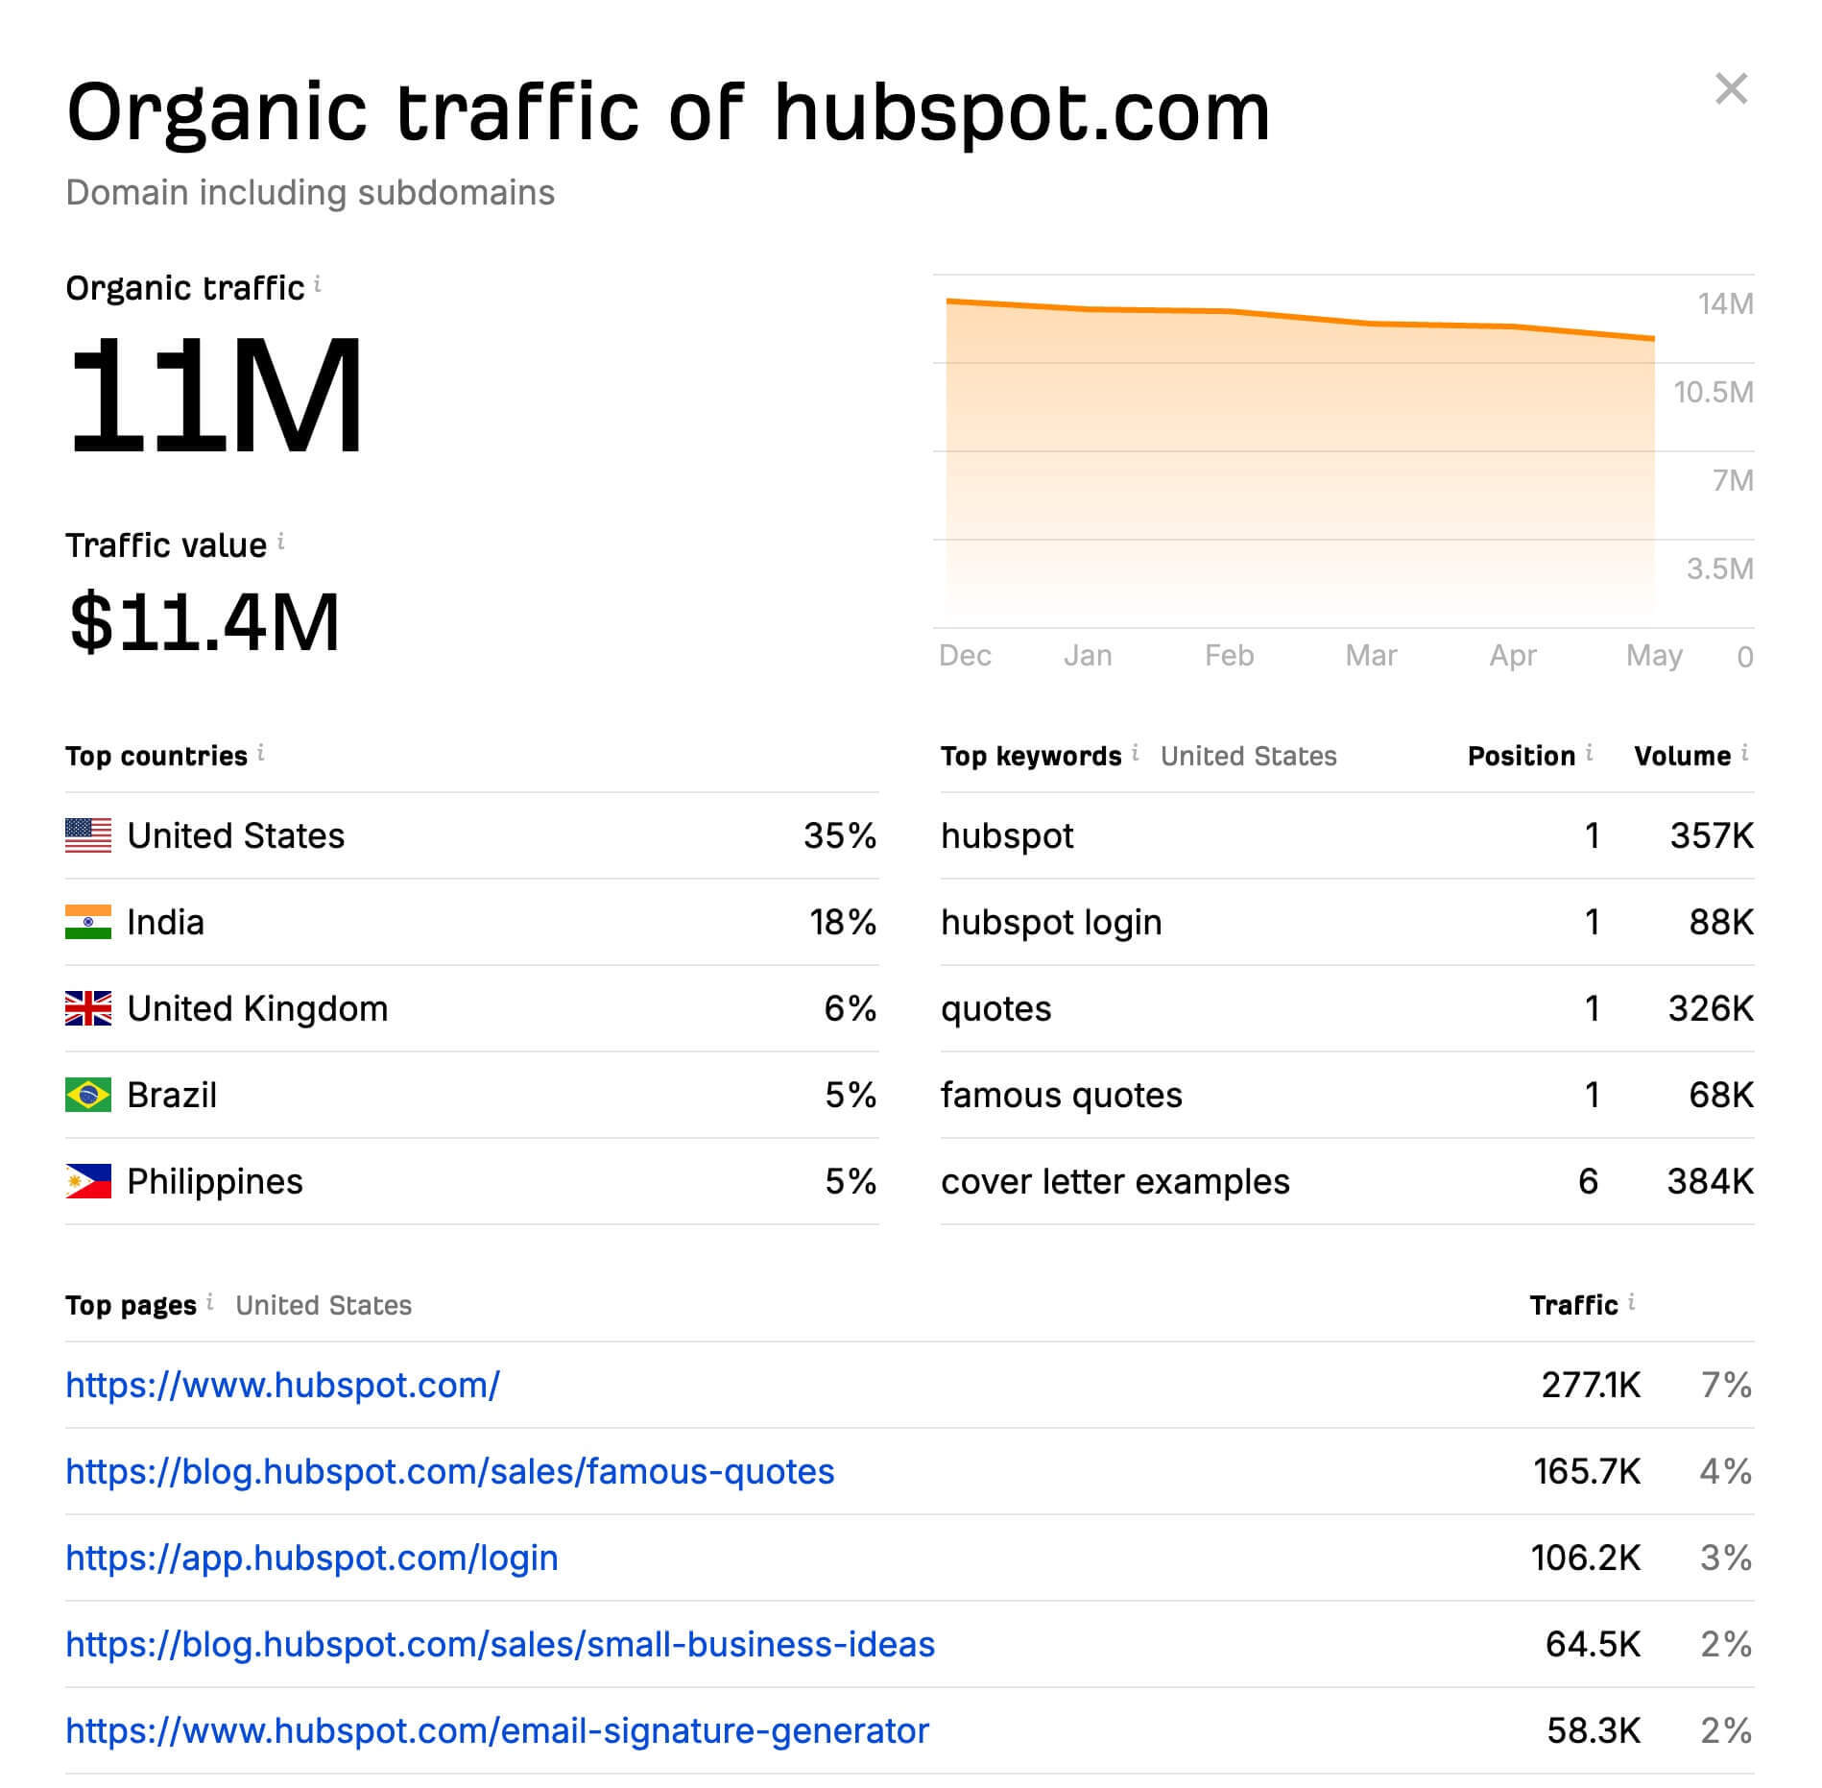1822x1788 pixels.
Task: Click the 58.3K traffic value
Action: click(x=1594, y=1730)
